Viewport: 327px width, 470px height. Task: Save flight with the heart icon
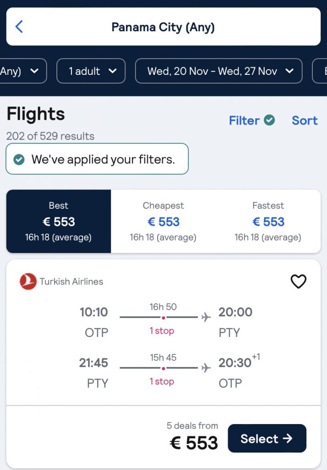tap(299, 281)
